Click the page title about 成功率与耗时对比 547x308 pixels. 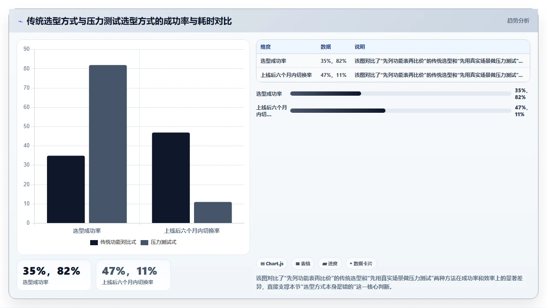pyautogui.click(x=129, y=21)
